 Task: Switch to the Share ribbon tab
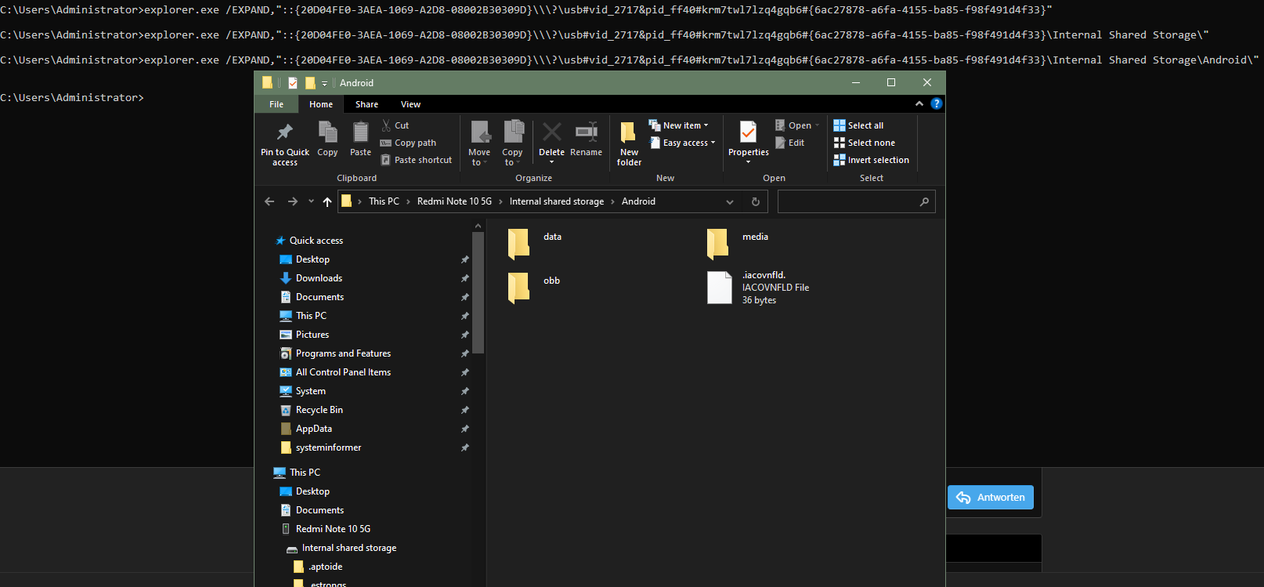367,104
